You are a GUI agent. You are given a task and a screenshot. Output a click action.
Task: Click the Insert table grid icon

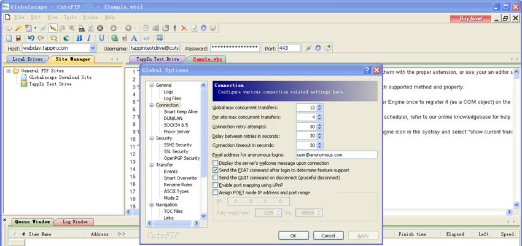click(160, 38)
